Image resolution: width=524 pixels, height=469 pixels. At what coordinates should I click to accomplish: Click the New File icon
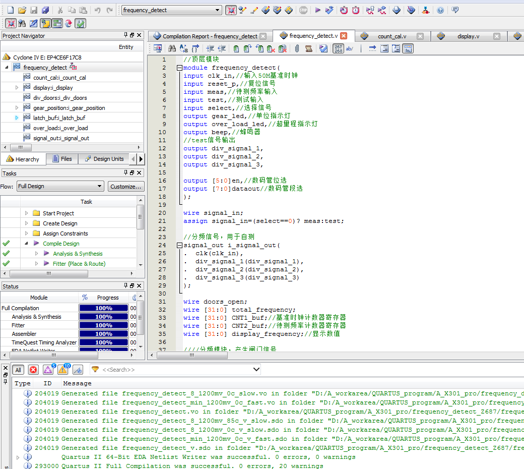pos(11,10)
